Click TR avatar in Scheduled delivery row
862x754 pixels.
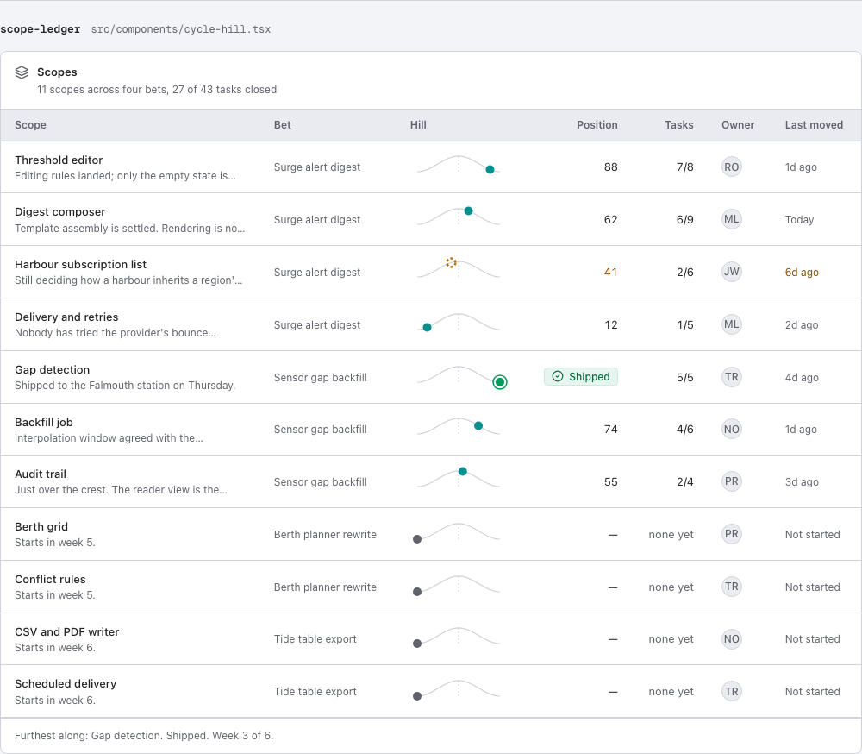tap(731, 692)
